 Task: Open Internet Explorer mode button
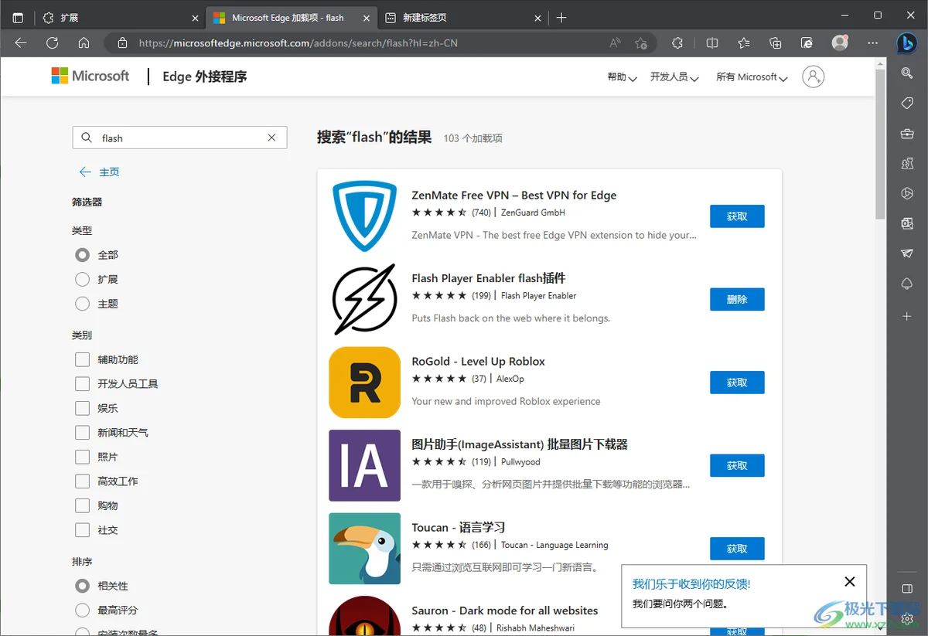(x=807, y=43)
